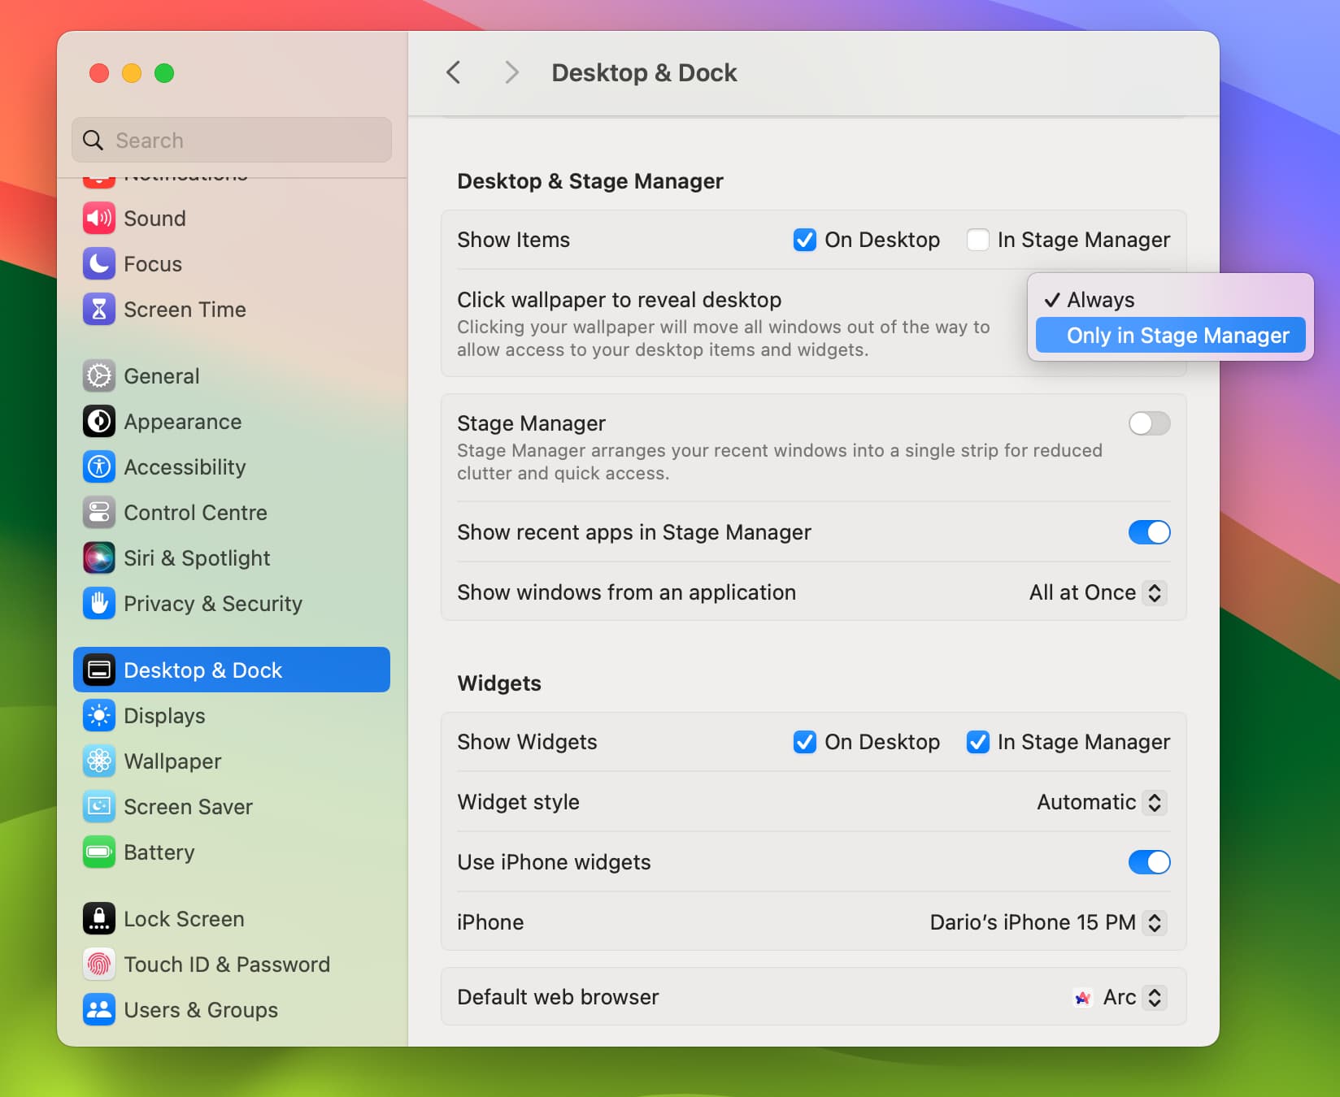Click the sidebar Search field

[x=232, y=140]
